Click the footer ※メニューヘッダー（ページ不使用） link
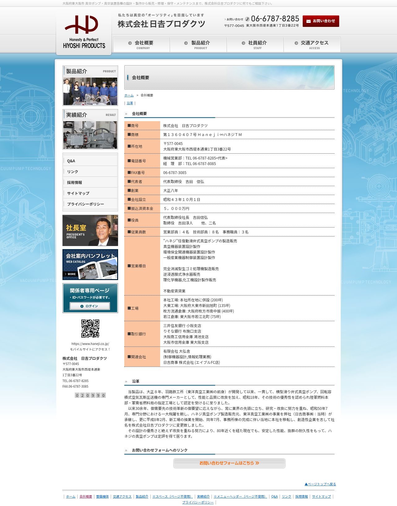This screenshot has width=397, height=506. (240, 496)
